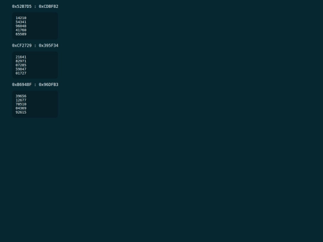
Task: Select the row reading 92615
Action: coord(21,112)
